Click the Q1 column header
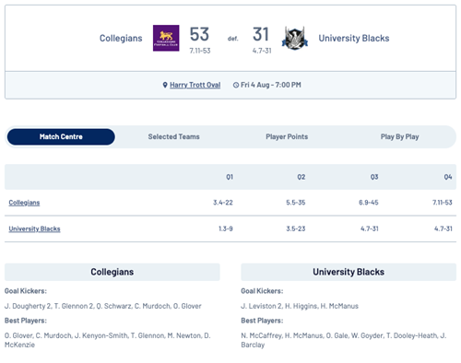The image size is (461, 363). pyautogui.click(x=230, y=177)
